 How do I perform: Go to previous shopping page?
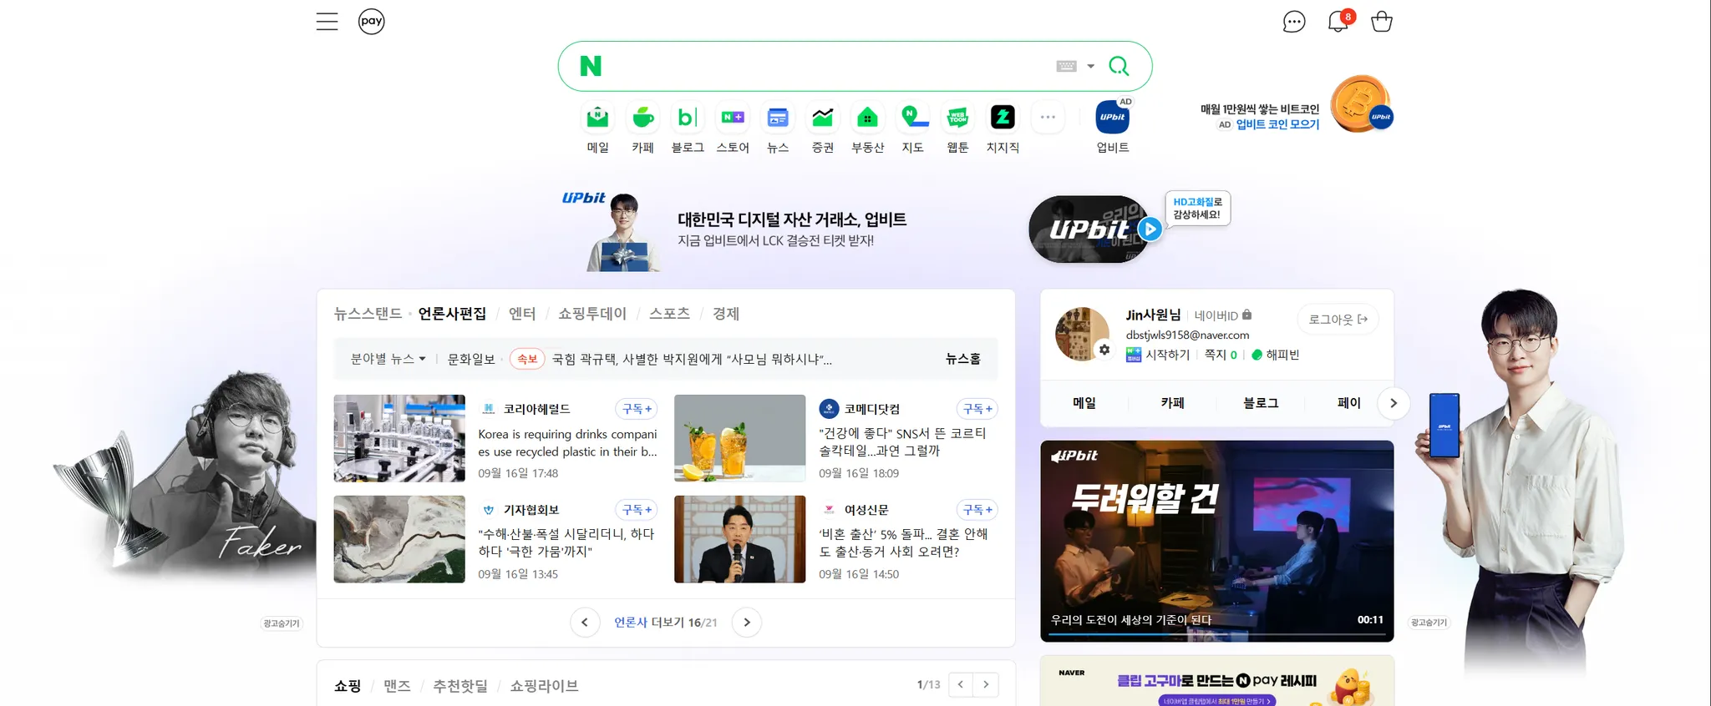click(961, 684)
